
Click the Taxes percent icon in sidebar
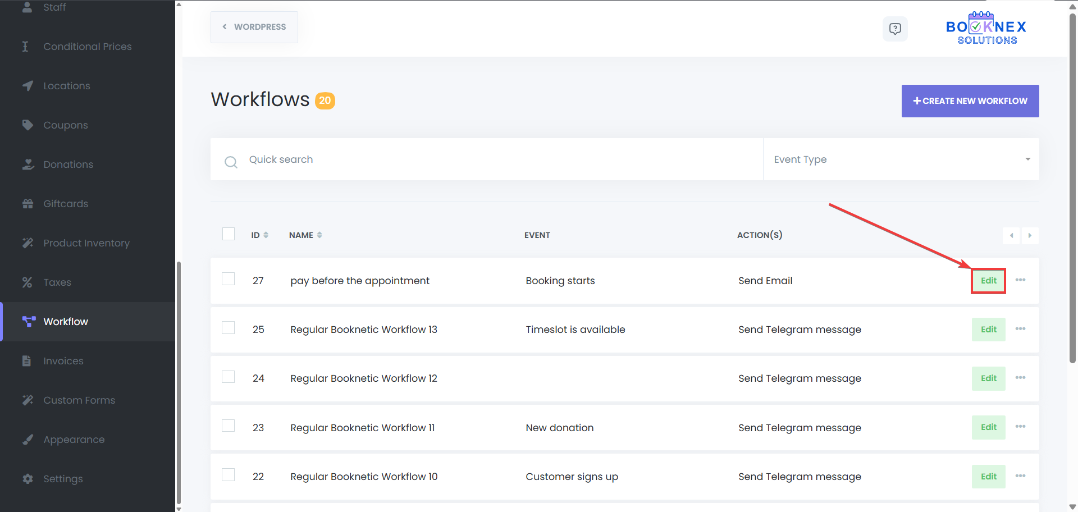pos(28,282)
